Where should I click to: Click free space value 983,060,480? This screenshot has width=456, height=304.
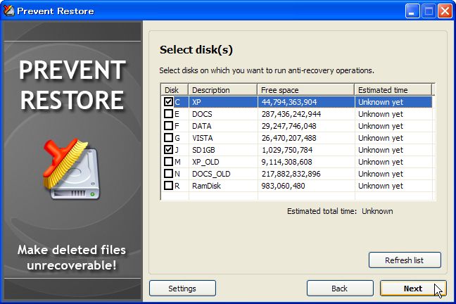(x=283, y=186)
